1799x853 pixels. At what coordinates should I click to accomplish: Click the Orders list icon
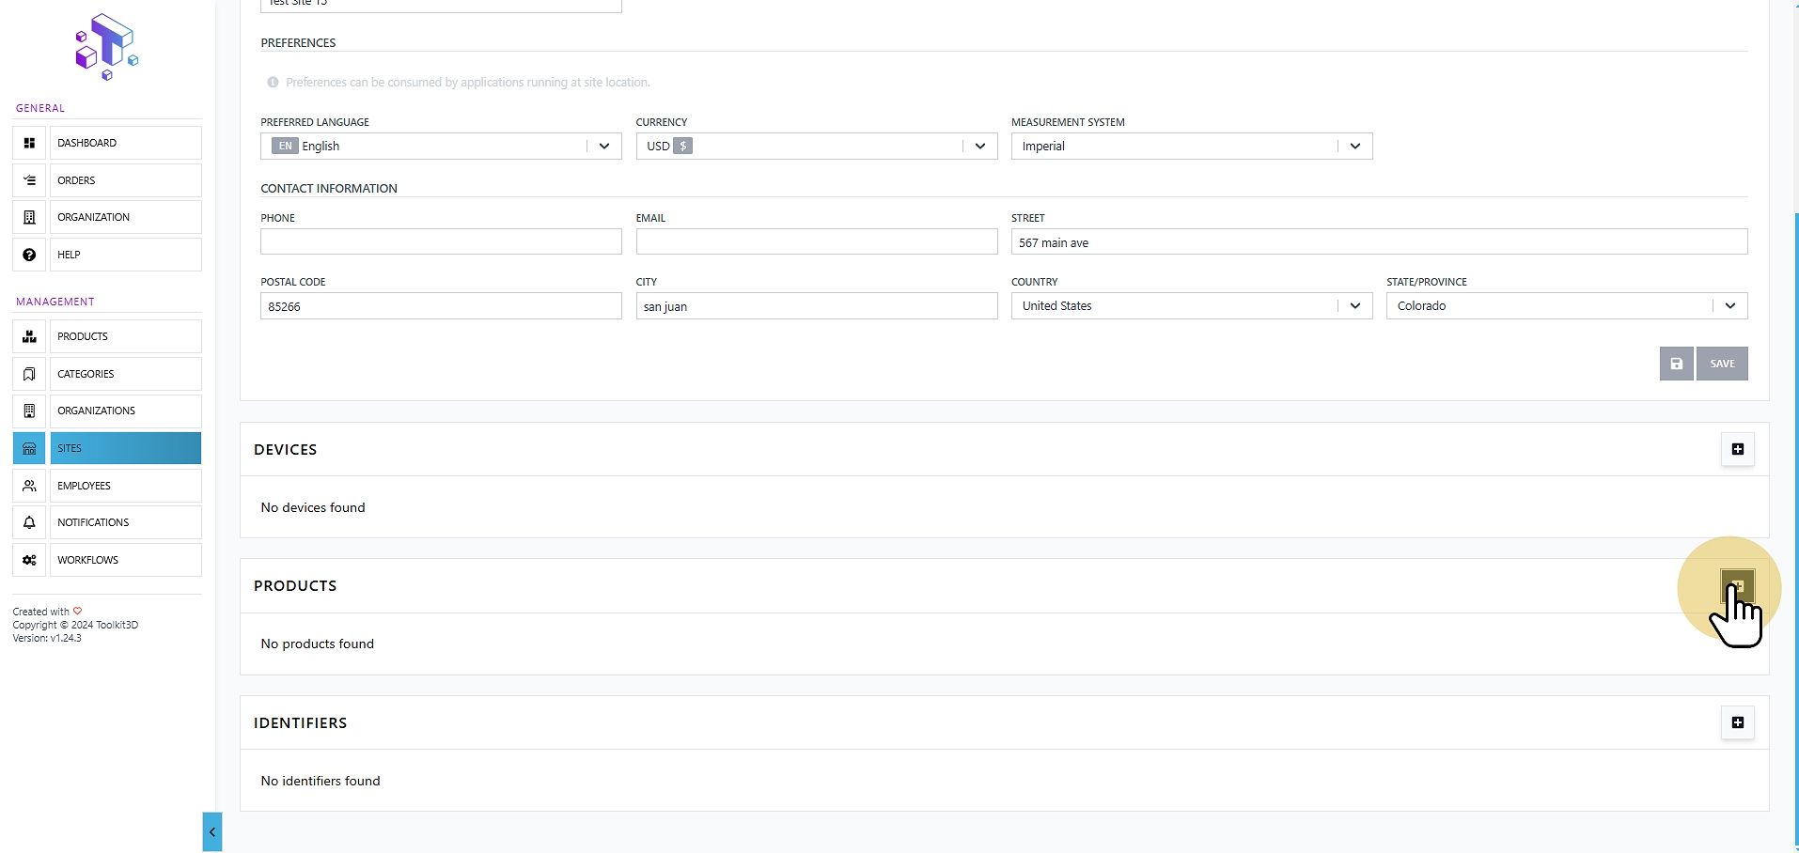click(x=29, y=180)
